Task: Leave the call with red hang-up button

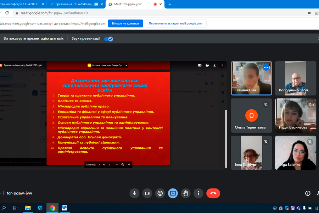Action: pos(213,193)
